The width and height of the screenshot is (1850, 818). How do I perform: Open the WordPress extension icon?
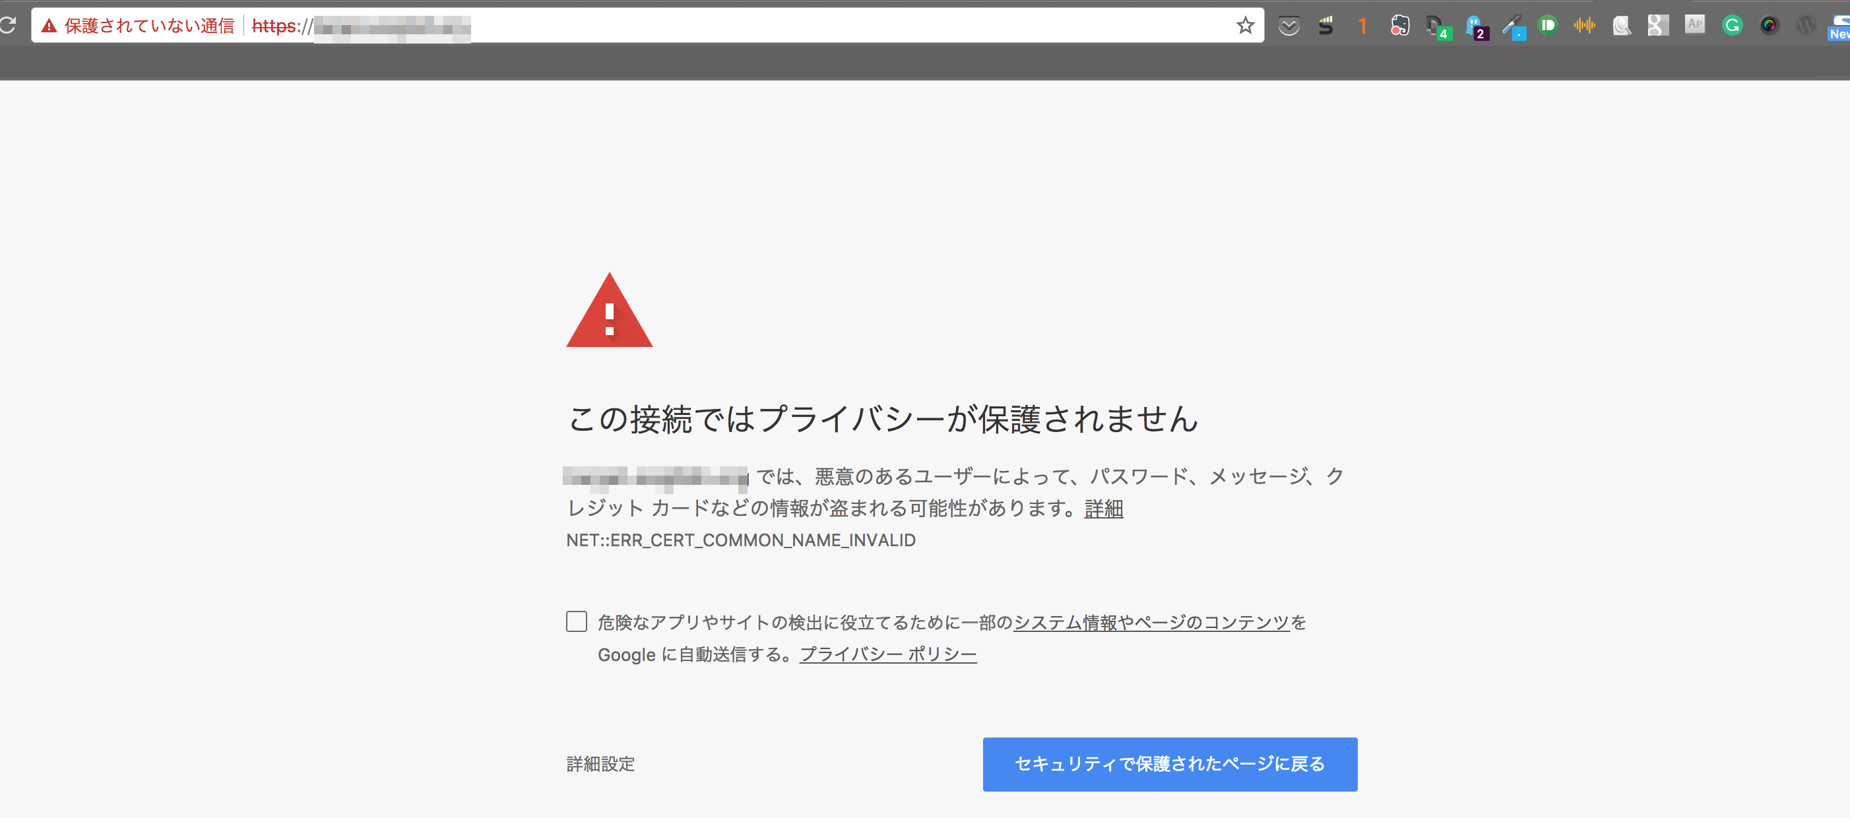click(1807, 25)
